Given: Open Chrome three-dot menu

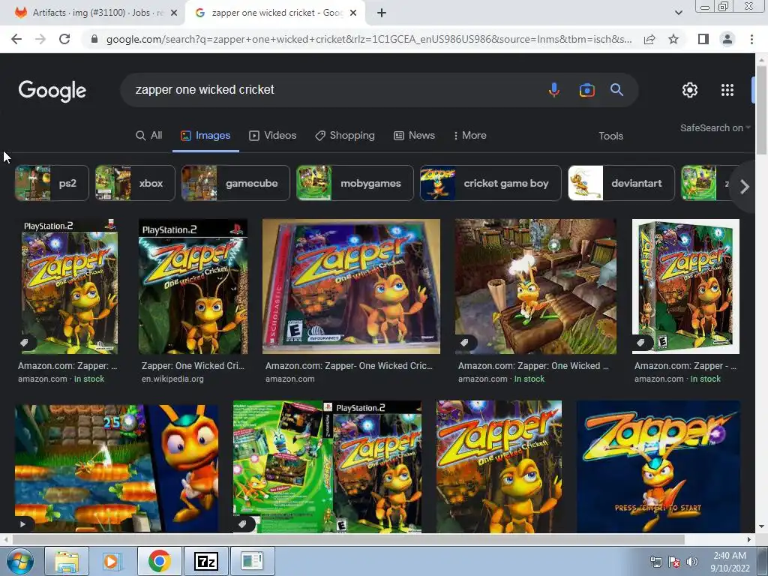Looking at the screenshot, I should coord(751,39).
